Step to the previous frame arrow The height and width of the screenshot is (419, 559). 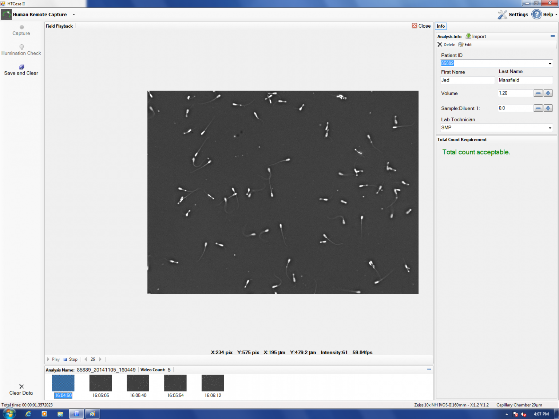tap(86, 359)
